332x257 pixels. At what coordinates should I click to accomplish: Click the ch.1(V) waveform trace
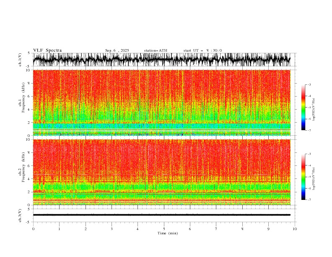tap(161, 60)
